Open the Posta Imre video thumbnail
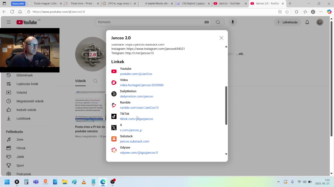 click(91, 106)
